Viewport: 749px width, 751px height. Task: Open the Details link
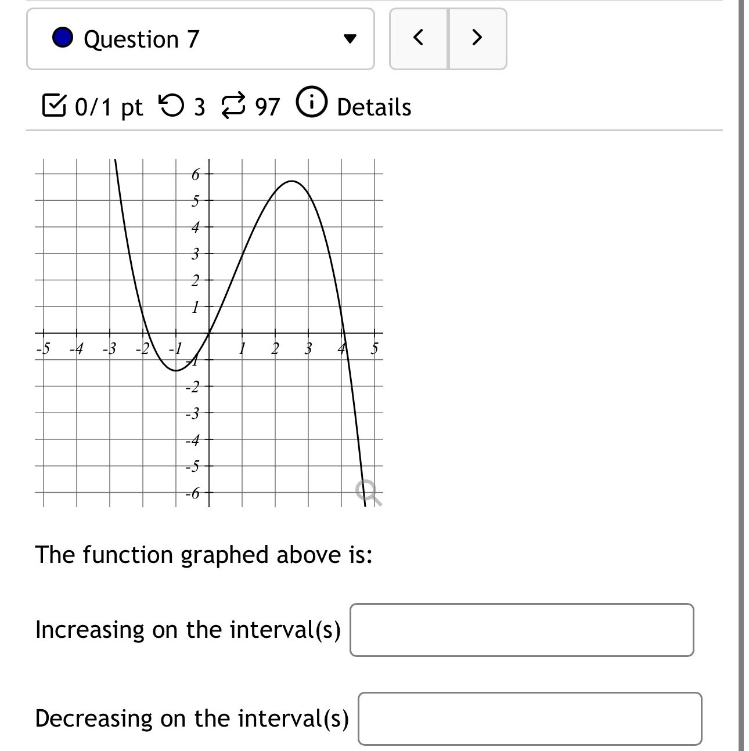click(x=373, y=107)
